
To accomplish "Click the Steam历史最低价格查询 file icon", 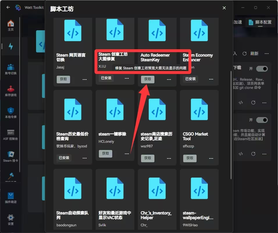I will (x=73, y=110).
